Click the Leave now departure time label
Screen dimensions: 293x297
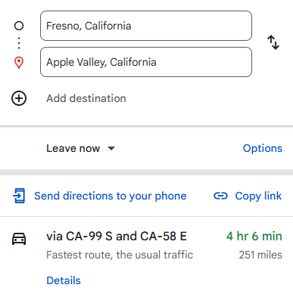73,148
